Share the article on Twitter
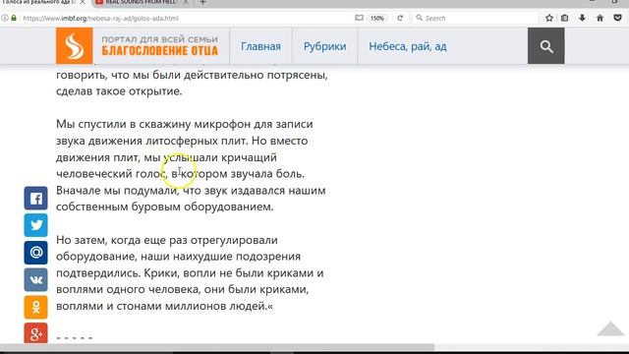Viewport: 629px width, 354px height. pyautogui.click(x=35, y=225)
